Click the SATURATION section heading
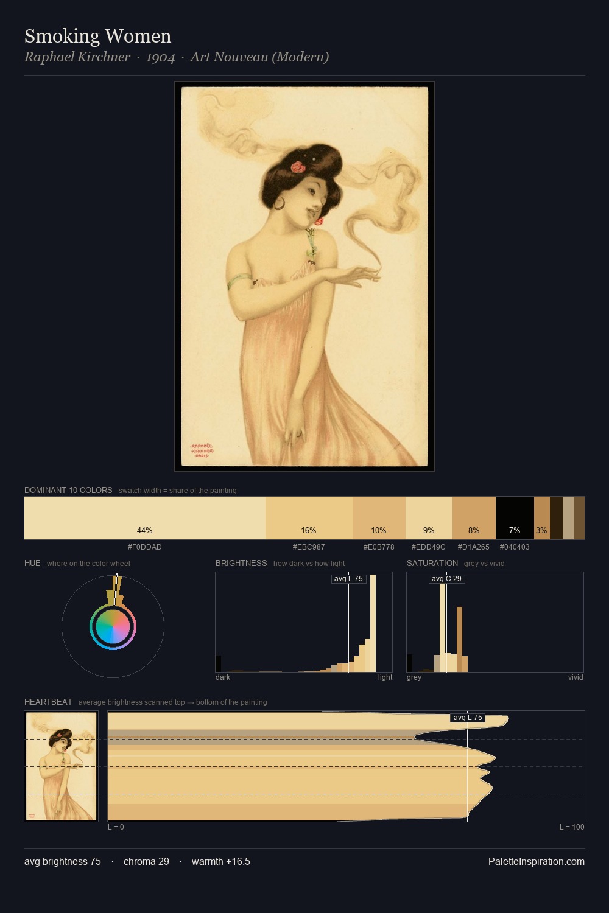 click(432, 563)
